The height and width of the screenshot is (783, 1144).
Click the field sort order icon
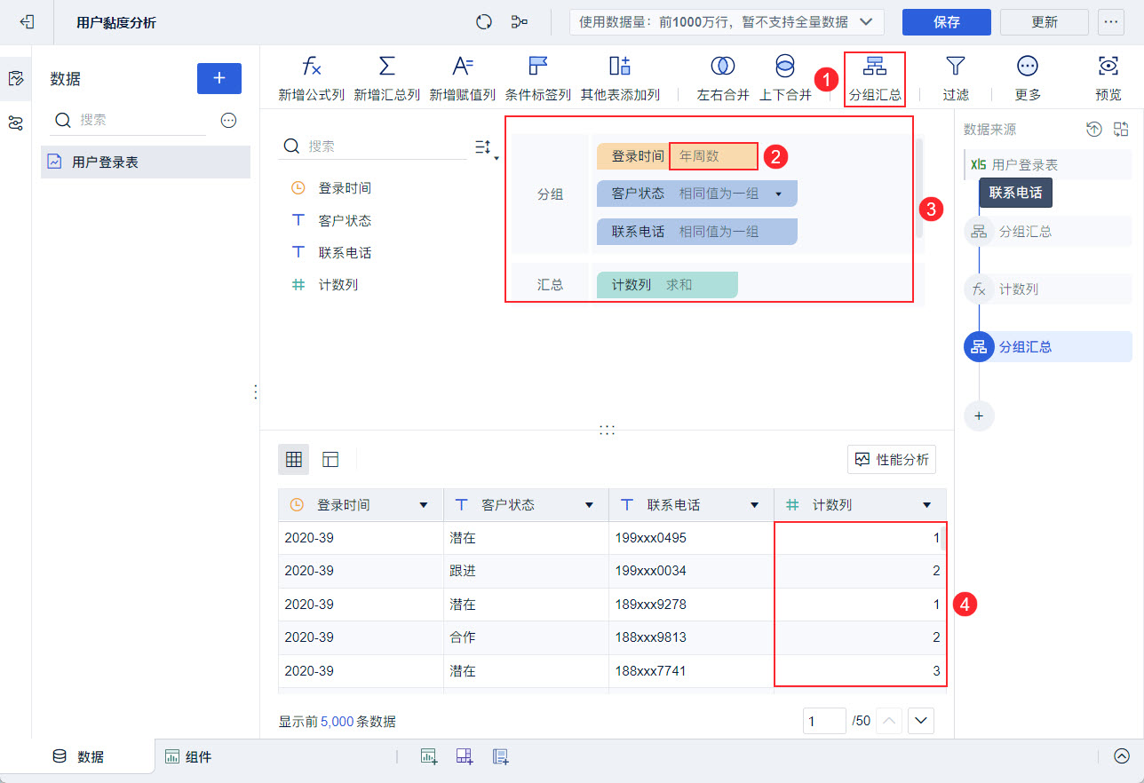485,147
